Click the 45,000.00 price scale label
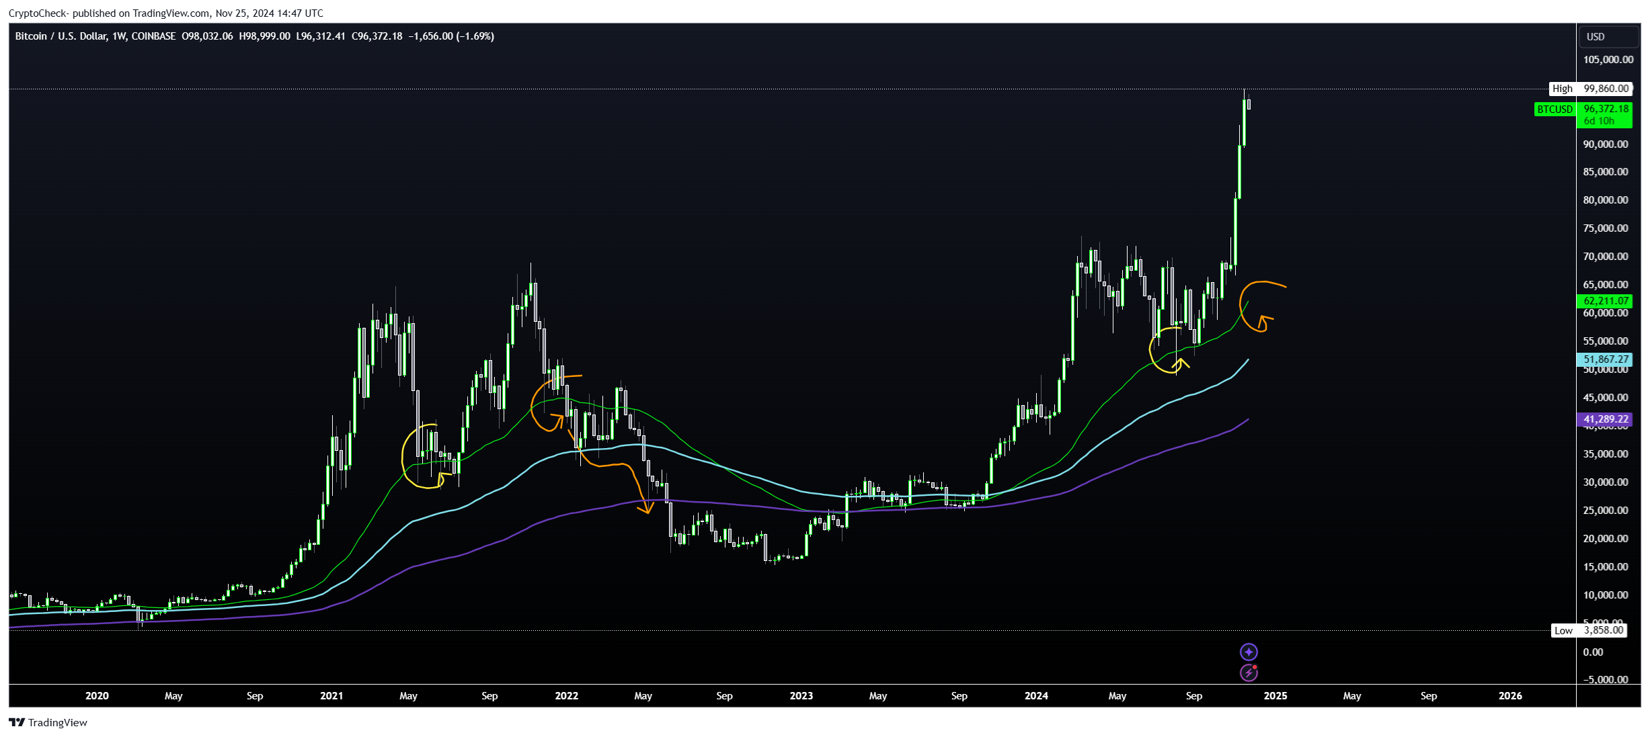 coord(1606,398)
